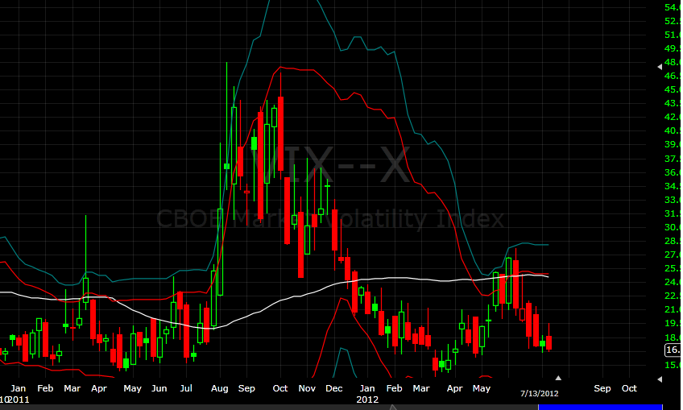Image resolution: width=683 pixels, height=410 pixels.
Task: Click the white arrow marker at bottom of price axis
Action: [x=660, y=379]
